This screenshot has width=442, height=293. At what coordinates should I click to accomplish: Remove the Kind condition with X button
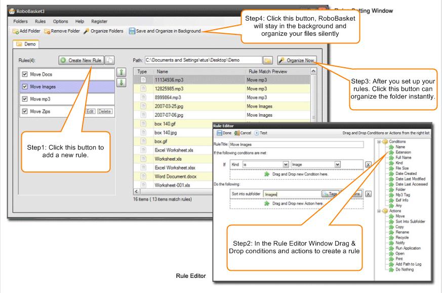click(x=368, y=165)
